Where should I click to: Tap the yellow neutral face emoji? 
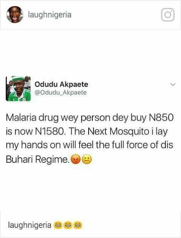(x=87, y=159)
